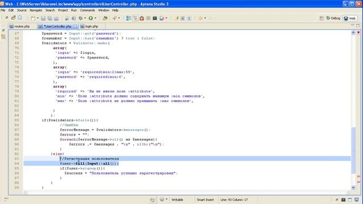Viewport: 363px width, 204px height.
Task: Click the Open Perspective icon beside Debug
Action: click(322, 18)
